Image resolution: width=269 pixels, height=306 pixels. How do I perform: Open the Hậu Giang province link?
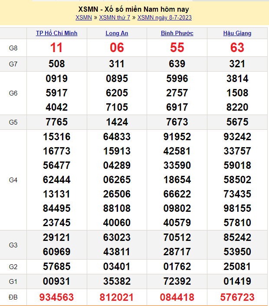[237, 33]
